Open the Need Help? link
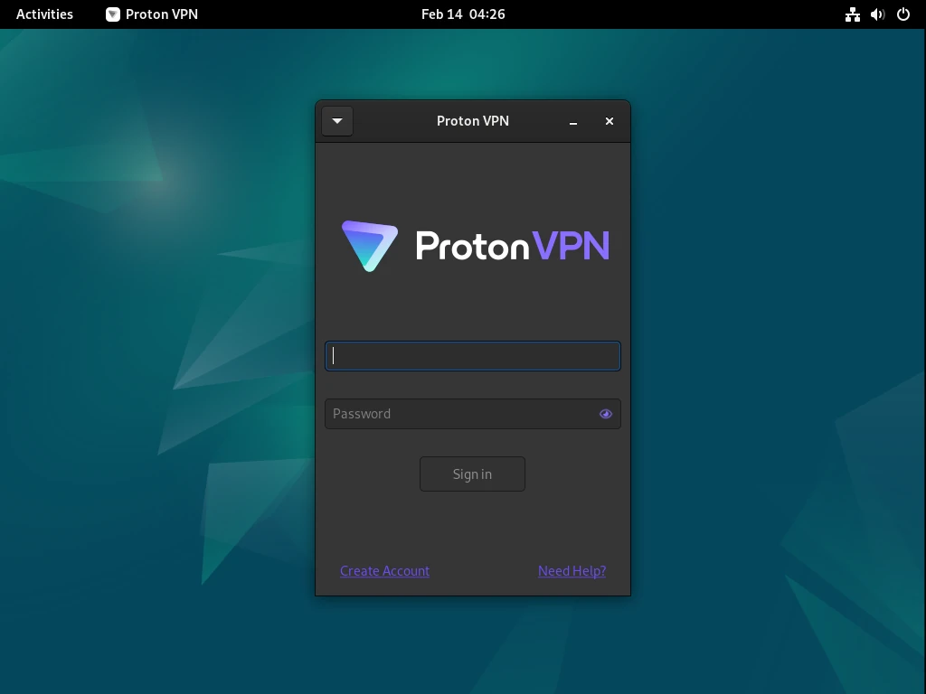The width and height of the screenshot is (926, 694). pos(572,571)
